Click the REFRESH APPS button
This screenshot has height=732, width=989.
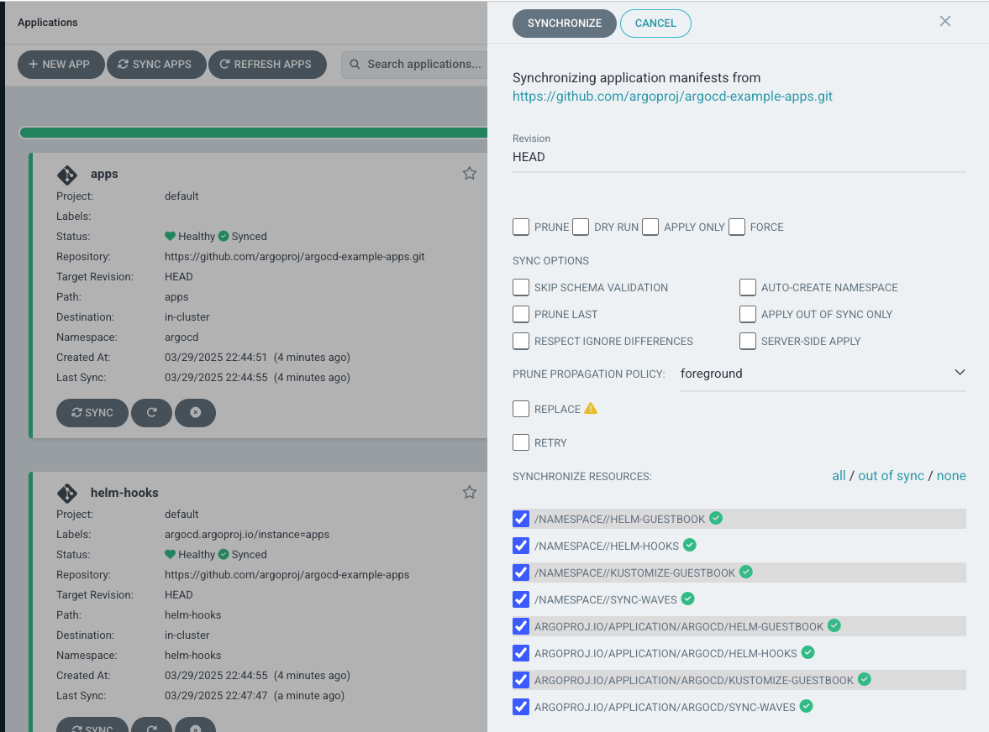(267, 65)
